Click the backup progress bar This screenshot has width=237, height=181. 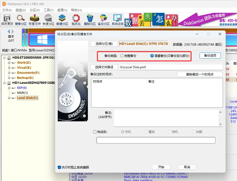156,140
